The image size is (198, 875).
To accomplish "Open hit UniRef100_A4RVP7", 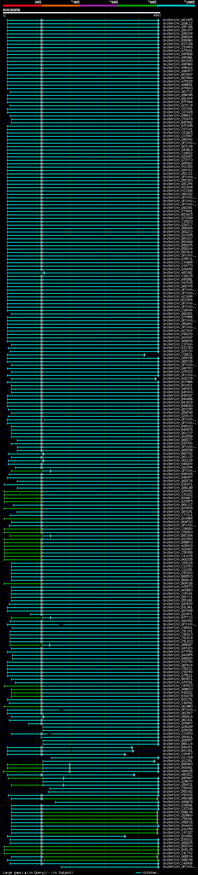I will pos(178,478).
